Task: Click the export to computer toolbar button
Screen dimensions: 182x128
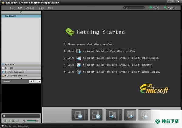Action: (x=130, y=115)
